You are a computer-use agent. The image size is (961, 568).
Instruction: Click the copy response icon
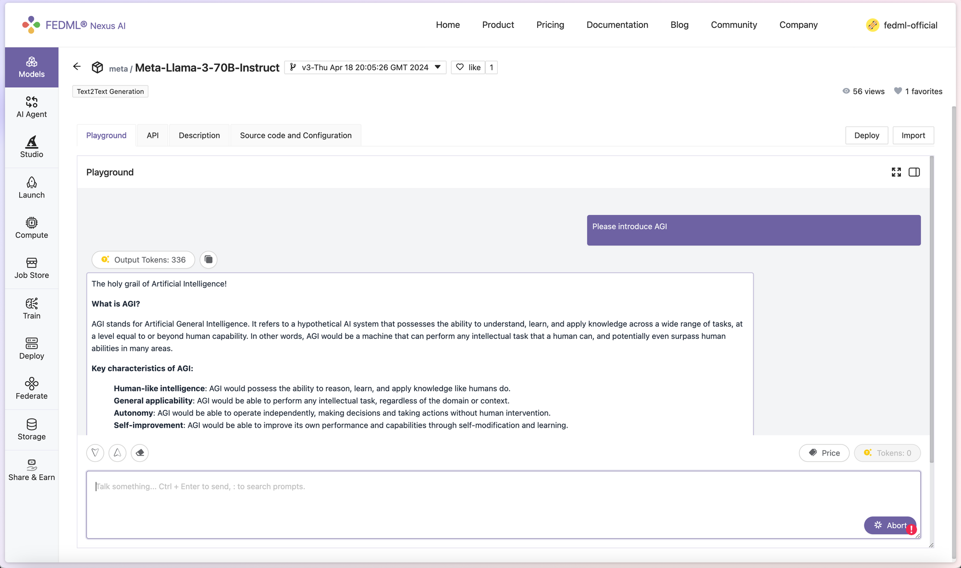pyautogui.click(x=209, y=259)
